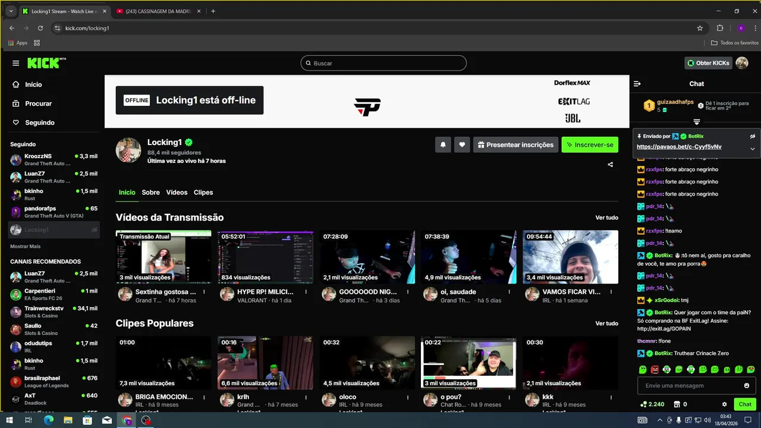Share Locking1 channel via share icon
The width and height of the screenshot is (761, 428).
coord(611,165)
